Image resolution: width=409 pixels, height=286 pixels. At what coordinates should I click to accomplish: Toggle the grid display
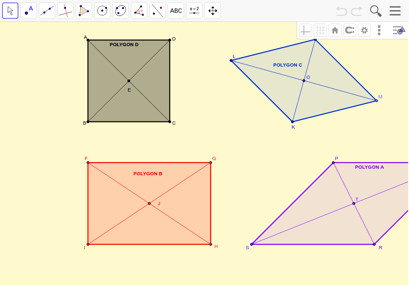[x=320, y=31]
